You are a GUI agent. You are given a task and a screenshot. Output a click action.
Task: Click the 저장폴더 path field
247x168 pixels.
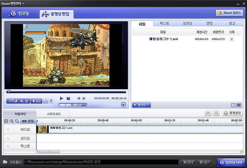[x=101, y=162]
